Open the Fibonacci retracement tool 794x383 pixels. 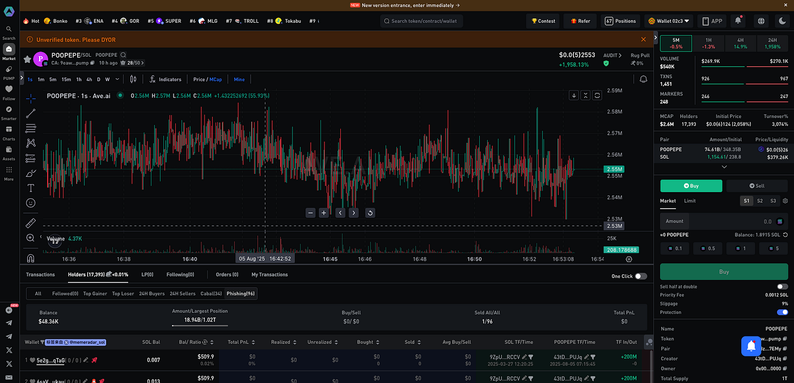point(31,128)
